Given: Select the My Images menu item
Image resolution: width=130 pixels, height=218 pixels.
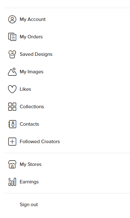Looking at the screenshot, I should click(x=32, y=72).
